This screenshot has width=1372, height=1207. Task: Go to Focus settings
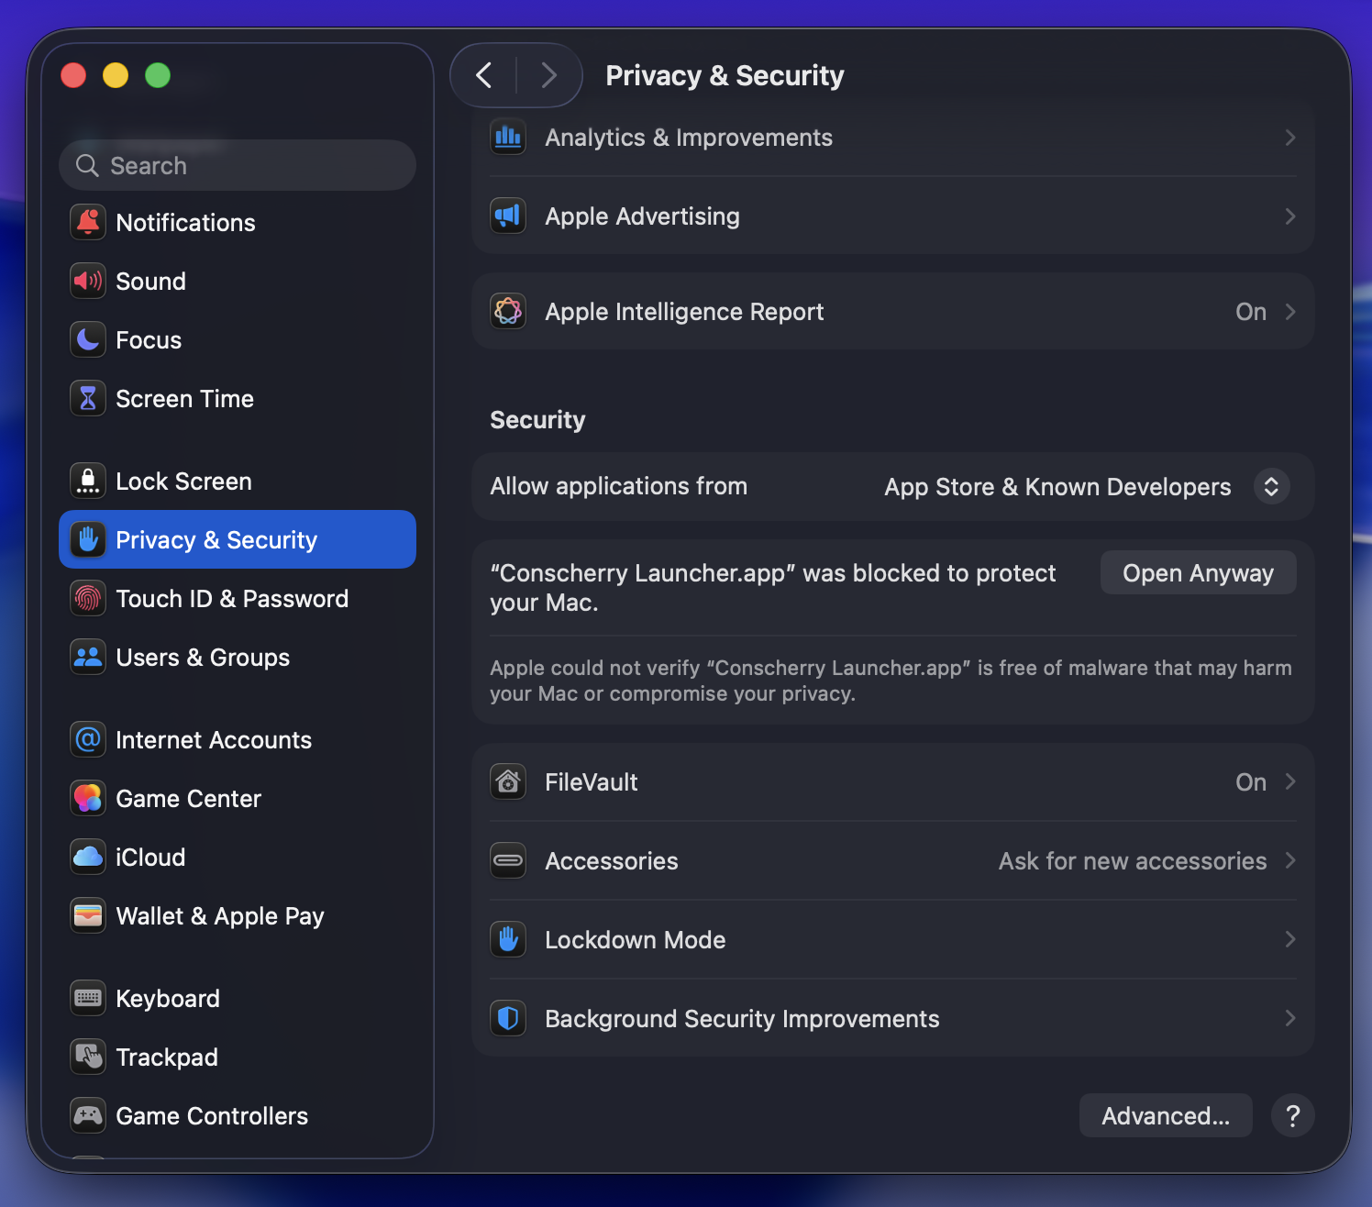click(x=238, y=340)
